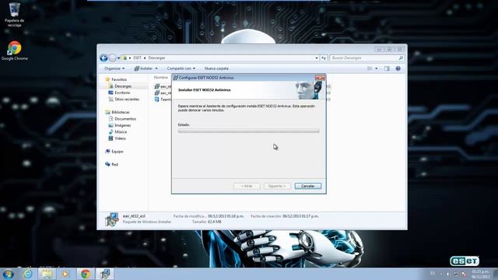This screenshot has height=280, width=498.
Task: Launch Internet Explorer from taskbar
Action: tap(28, 274)
